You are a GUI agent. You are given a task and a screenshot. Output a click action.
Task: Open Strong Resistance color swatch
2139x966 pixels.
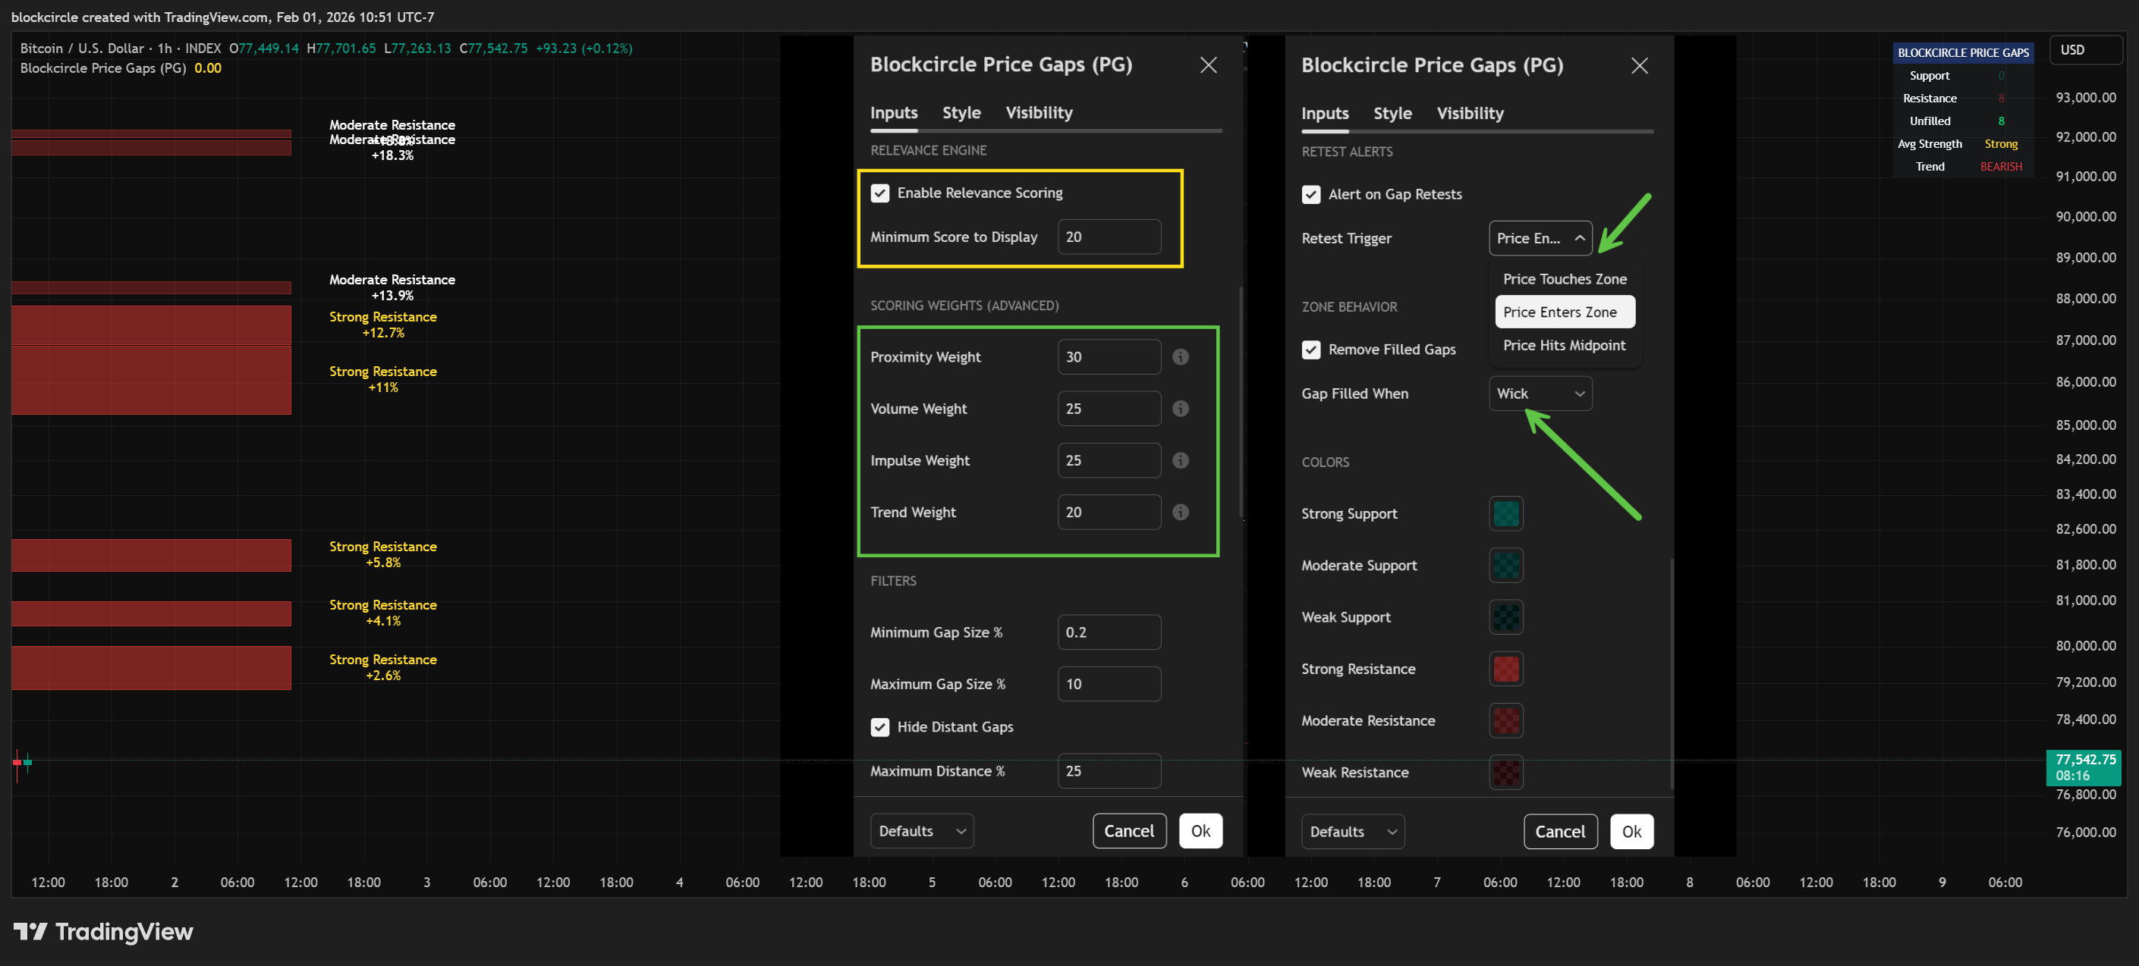pos(1506,669)
